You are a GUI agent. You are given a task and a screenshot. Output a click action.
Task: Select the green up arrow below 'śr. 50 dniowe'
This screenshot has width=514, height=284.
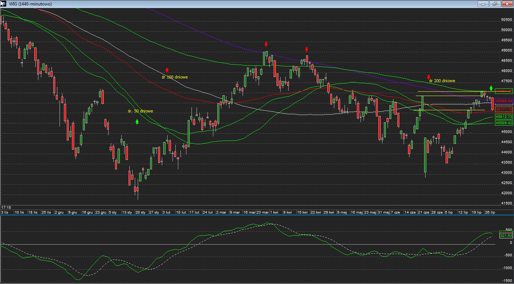137,122
